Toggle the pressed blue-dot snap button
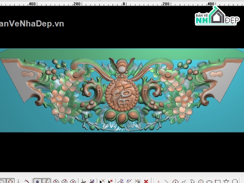The width and height of the screenshot is (244, 183). 37,181
